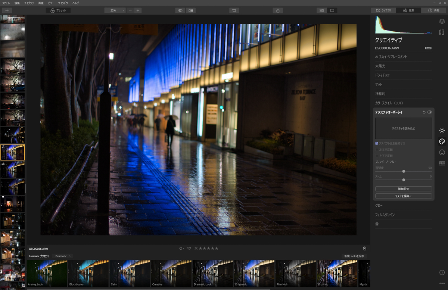
Task: Click the share/export icon
Action: (278, 10)
